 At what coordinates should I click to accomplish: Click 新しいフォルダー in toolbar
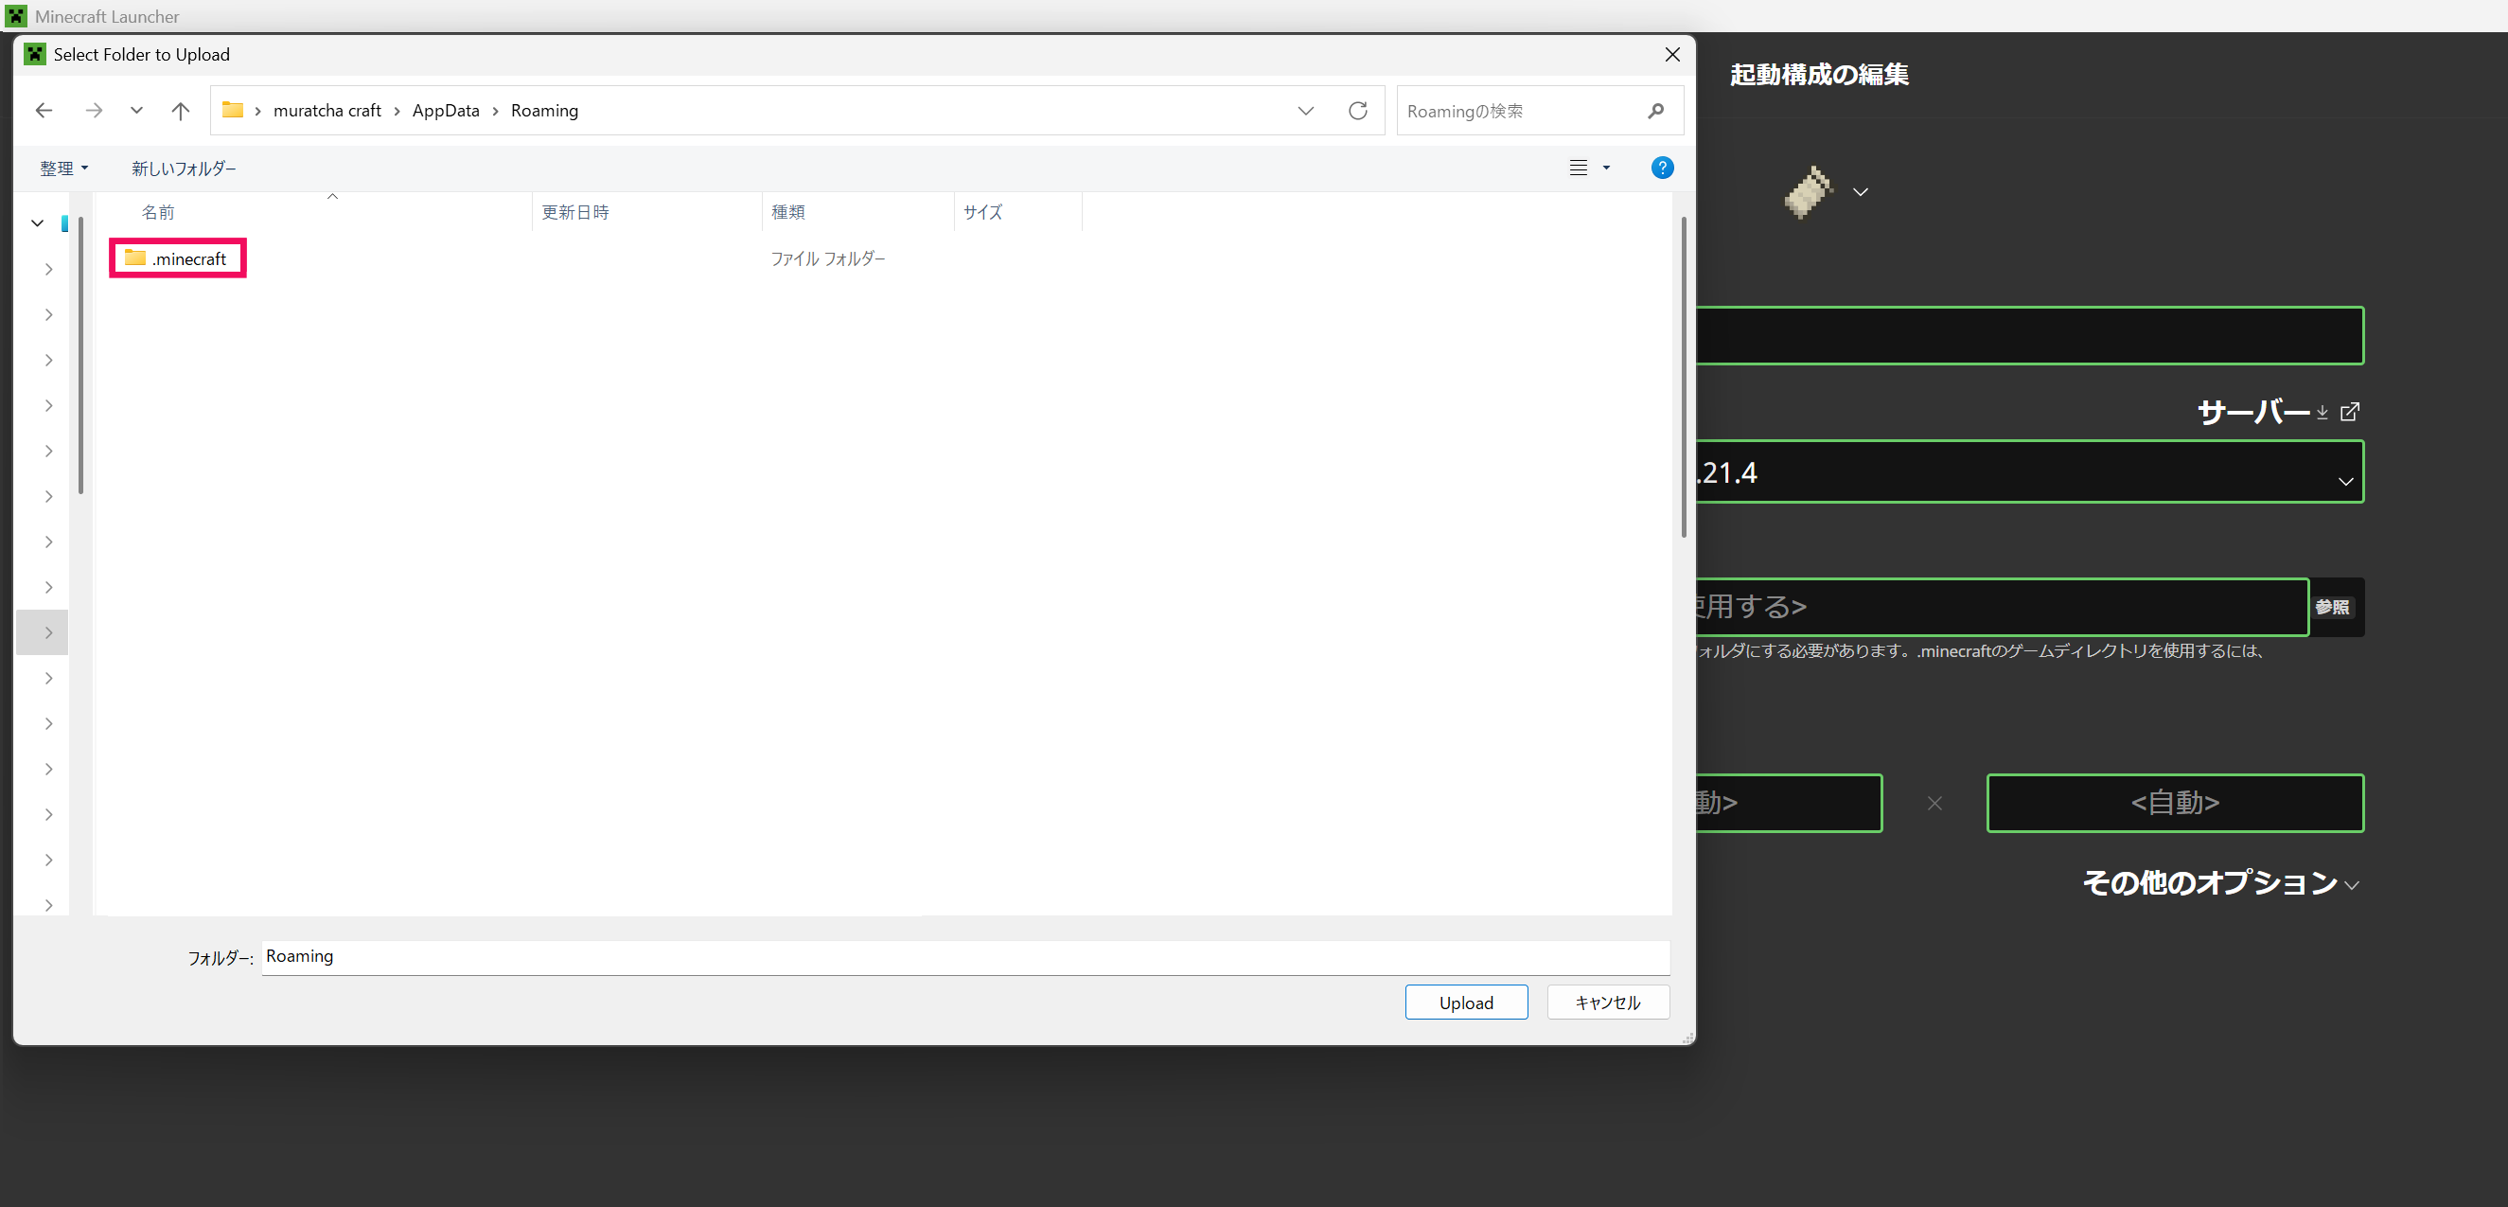pos(184,169)
